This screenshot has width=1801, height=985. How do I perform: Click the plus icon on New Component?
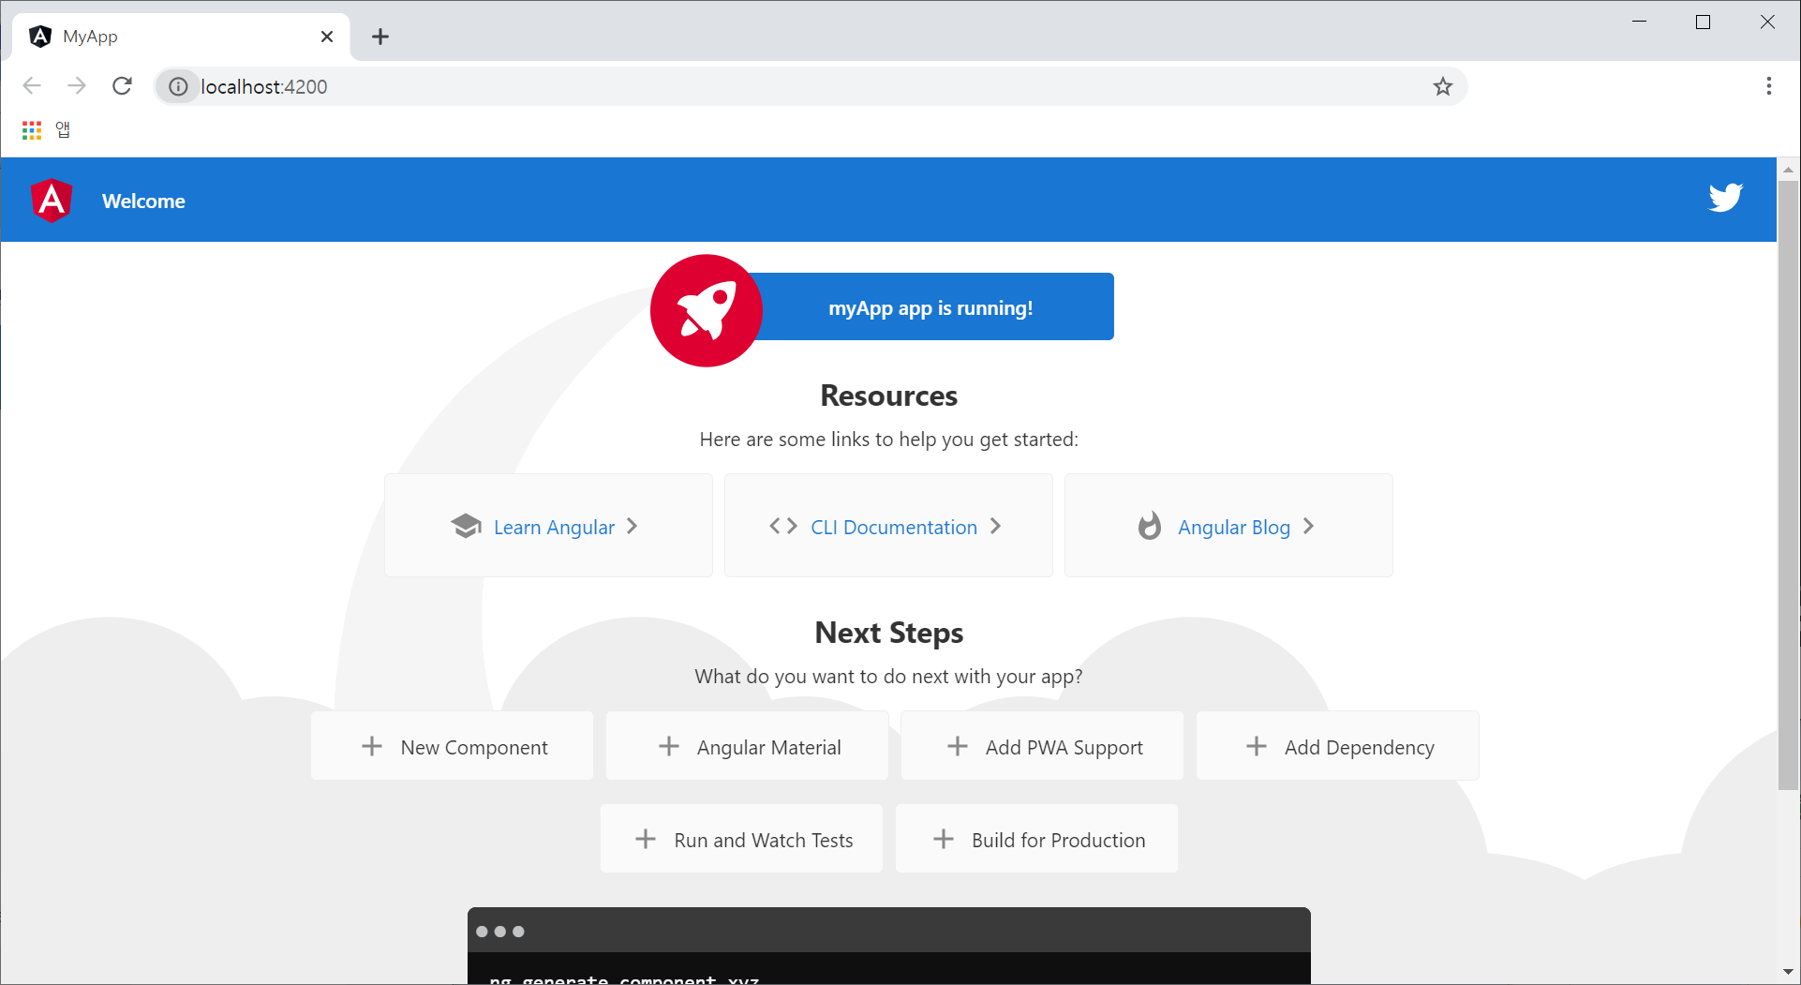point(372,746)
